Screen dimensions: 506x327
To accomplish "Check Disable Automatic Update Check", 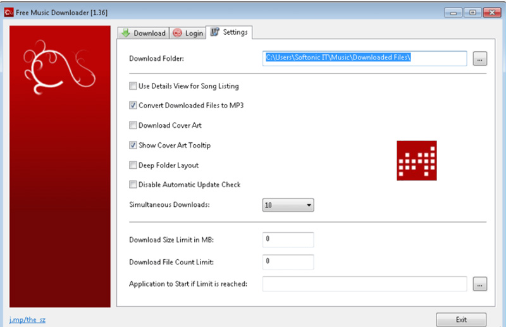I will tap(133, 185).
